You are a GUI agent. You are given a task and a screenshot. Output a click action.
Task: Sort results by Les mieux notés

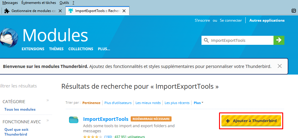tap(148, 103)
